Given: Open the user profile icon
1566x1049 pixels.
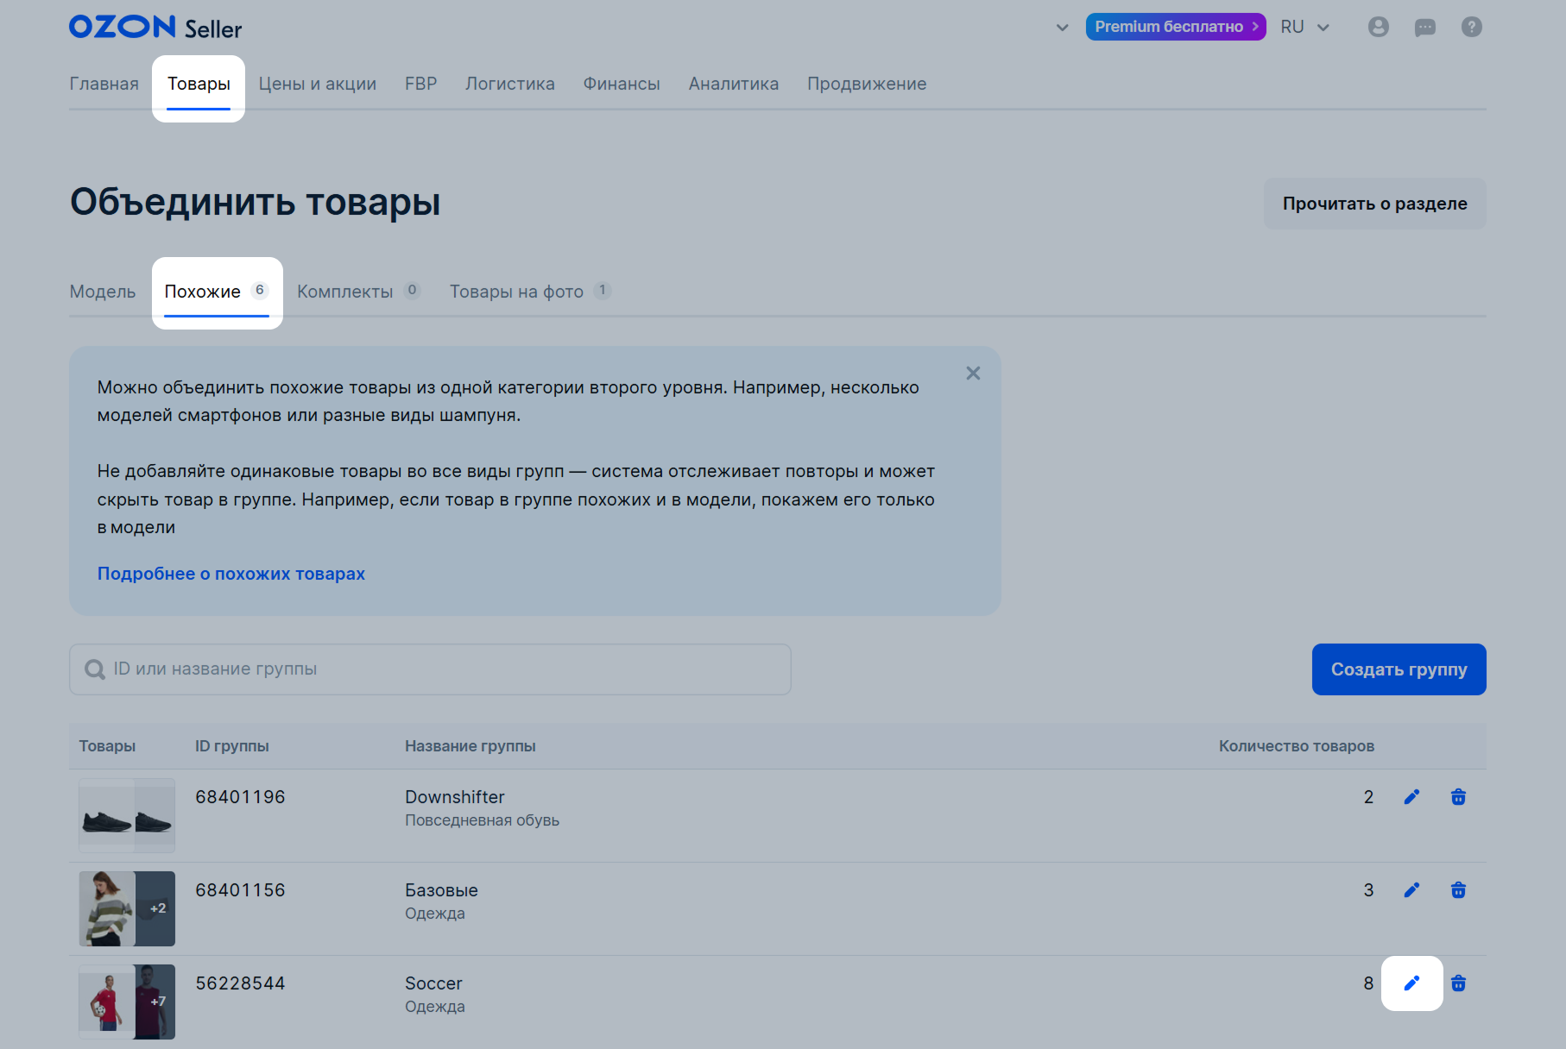Looking at the screenshot, I should pyautogui.click(x=1379, y=27).
